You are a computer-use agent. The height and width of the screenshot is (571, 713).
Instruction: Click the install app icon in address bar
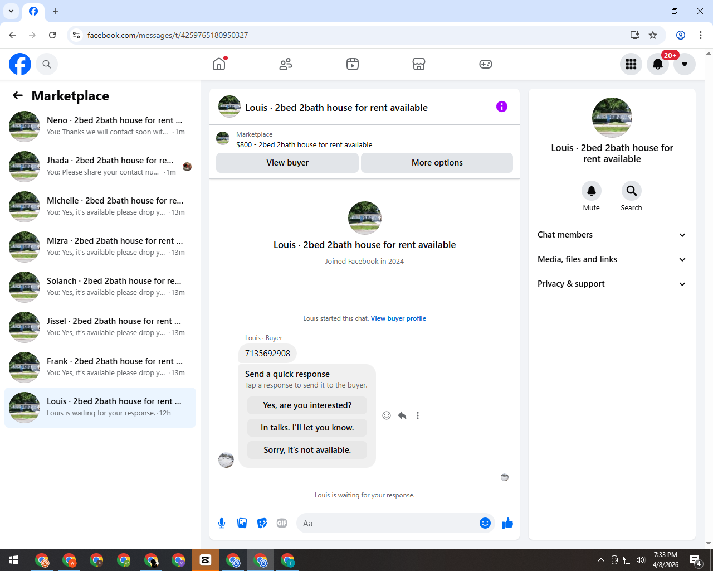(635, 35)
